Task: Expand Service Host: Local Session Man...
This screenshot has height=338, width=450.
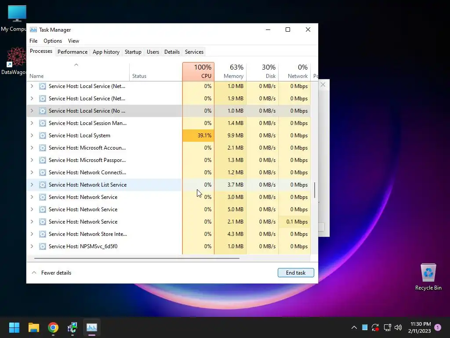Action: 32,123
